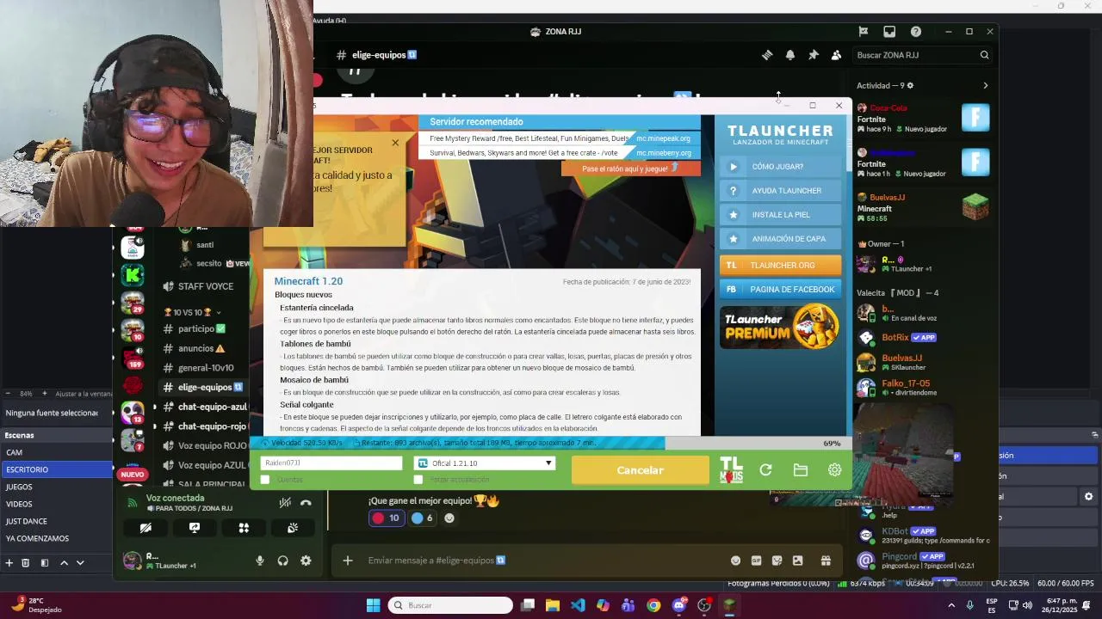Toggle Discord noise suppression icon
The width and height of the screenshot is (1102, 619).
(x=285, y=503)
